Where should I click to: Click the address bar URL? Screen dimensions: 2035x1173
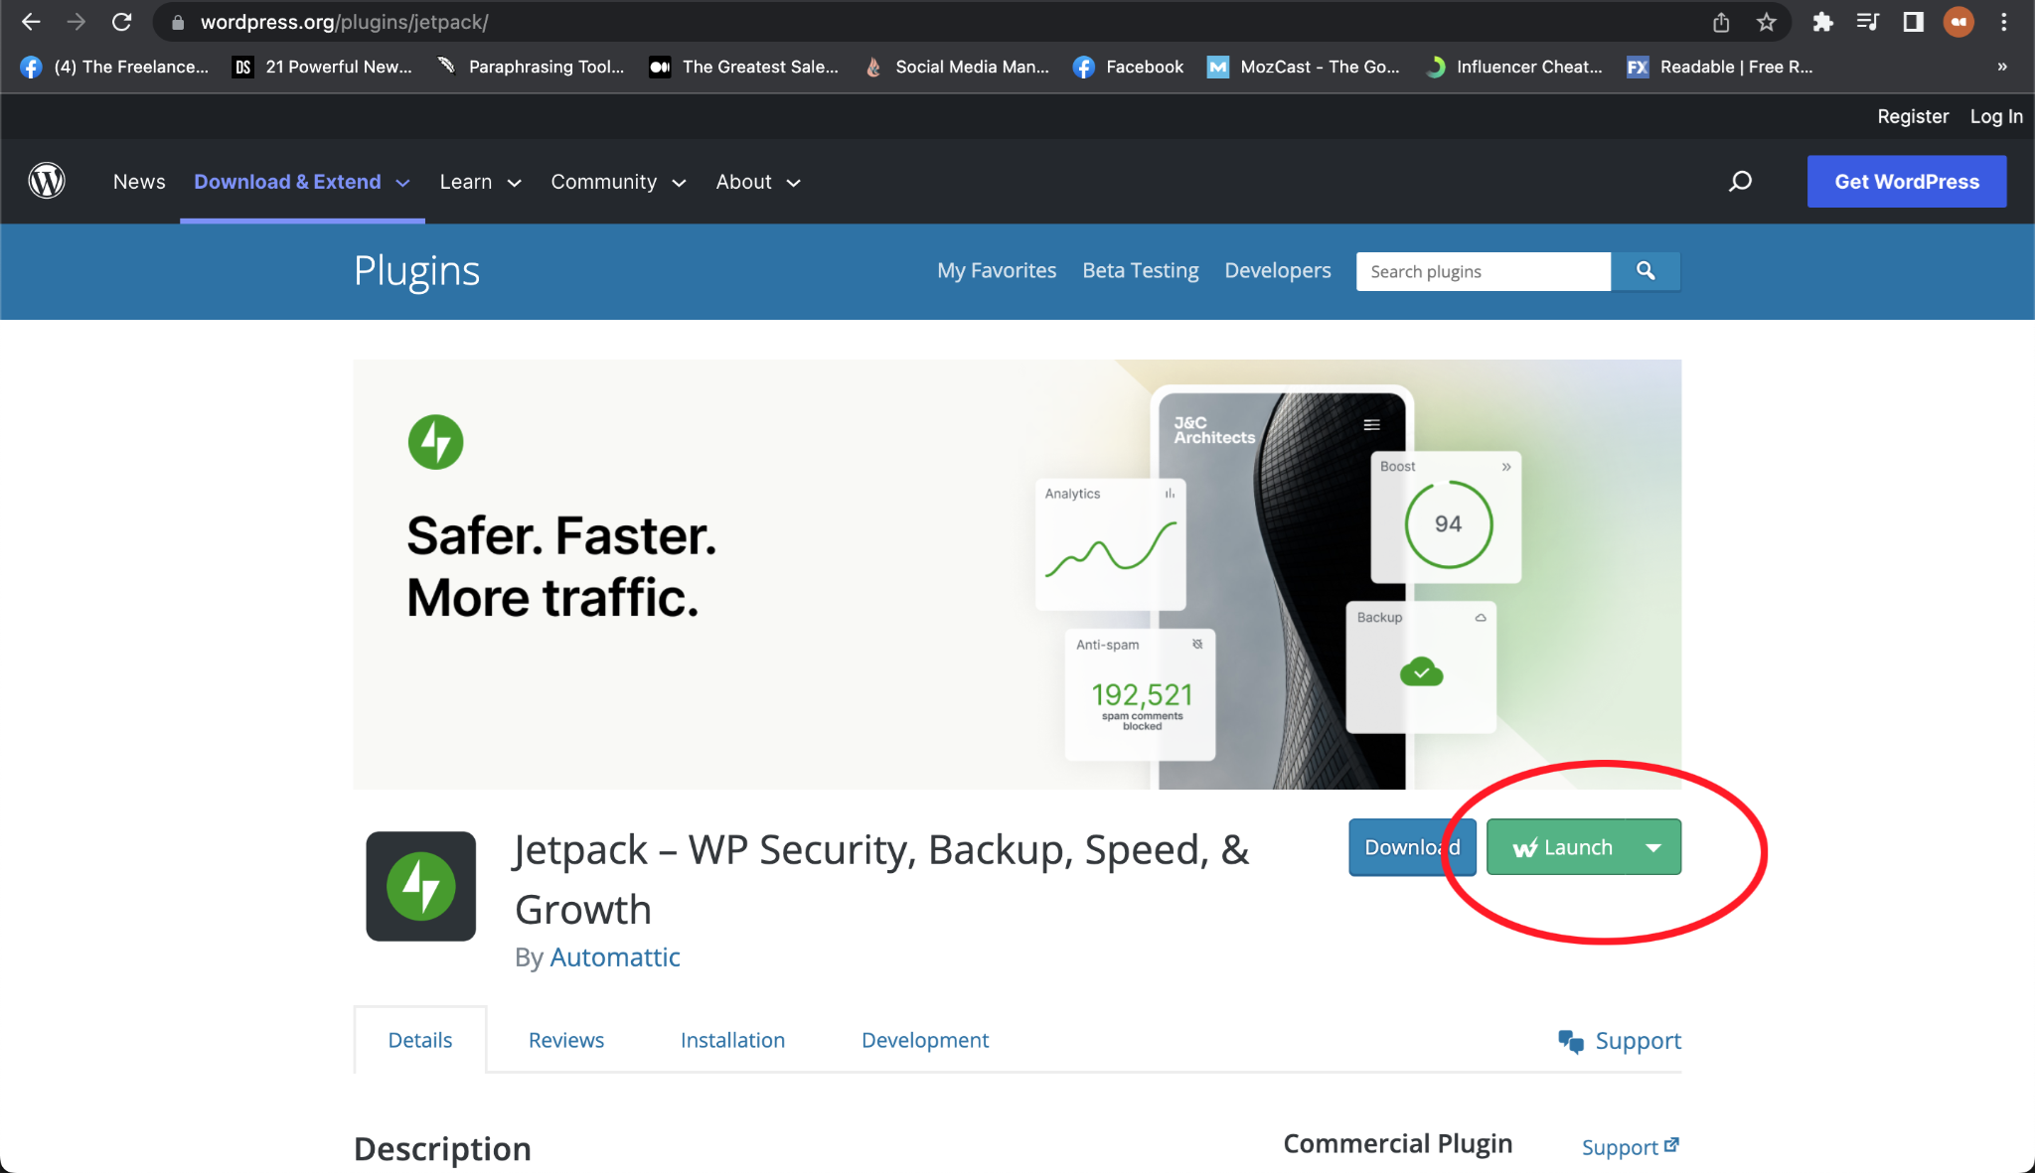(x=344, y=22)
